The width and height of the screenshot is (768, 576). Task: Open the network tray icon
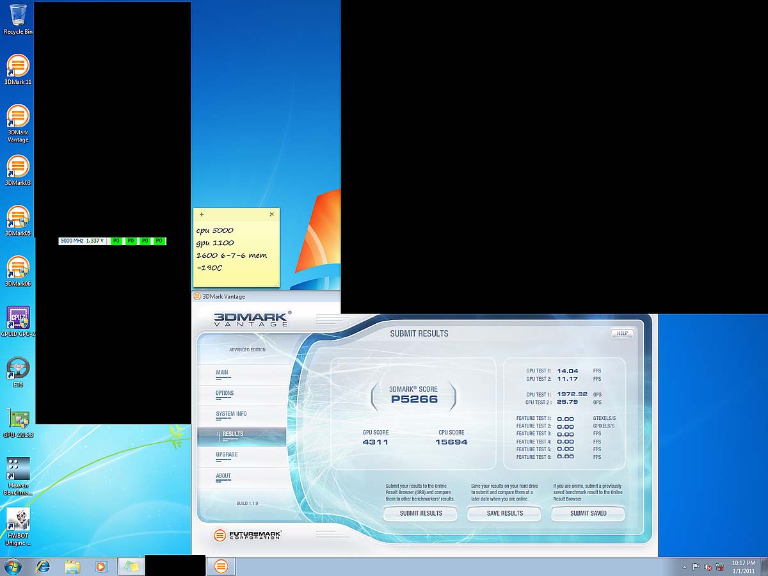tap(720, 567)
